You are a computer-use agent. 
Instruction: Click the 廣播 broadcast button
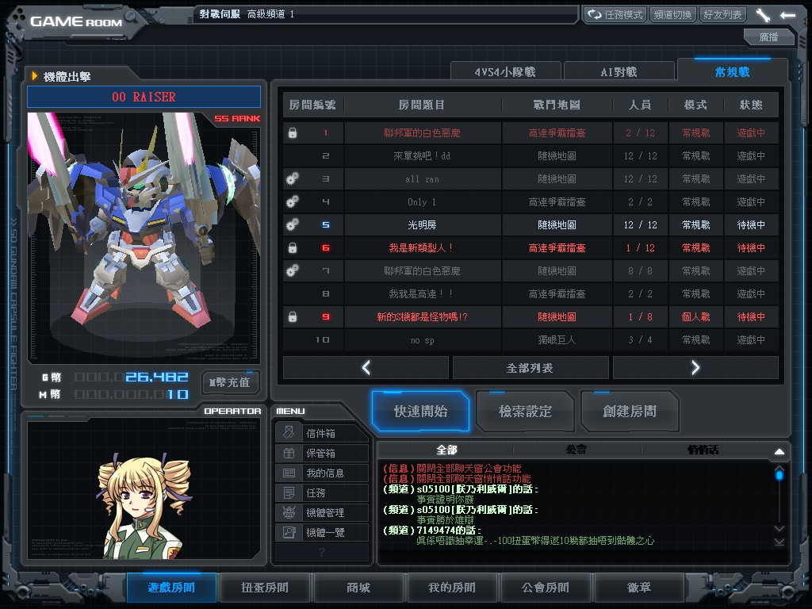tap(768, 36)
